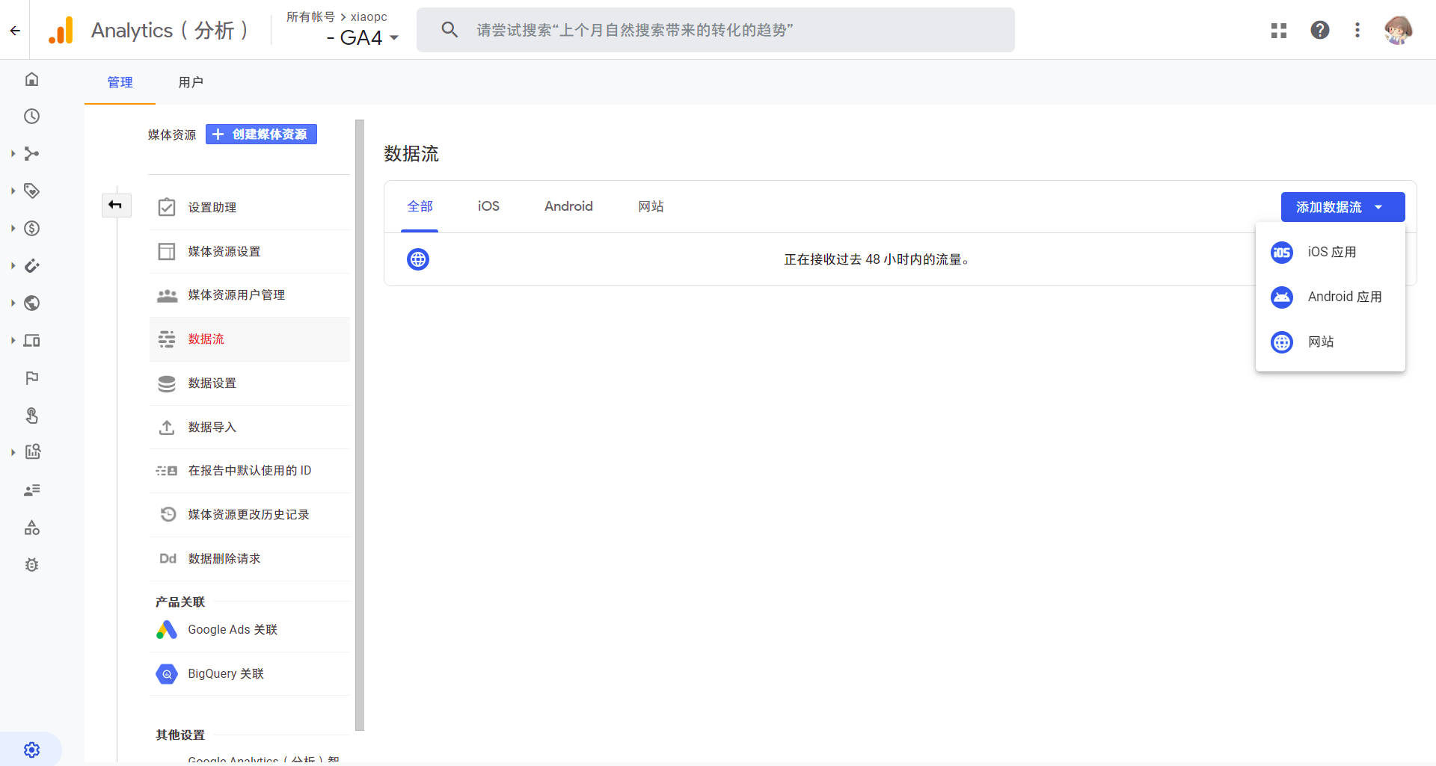
Task: Switch to the 管理 tab
Action: 120,82
